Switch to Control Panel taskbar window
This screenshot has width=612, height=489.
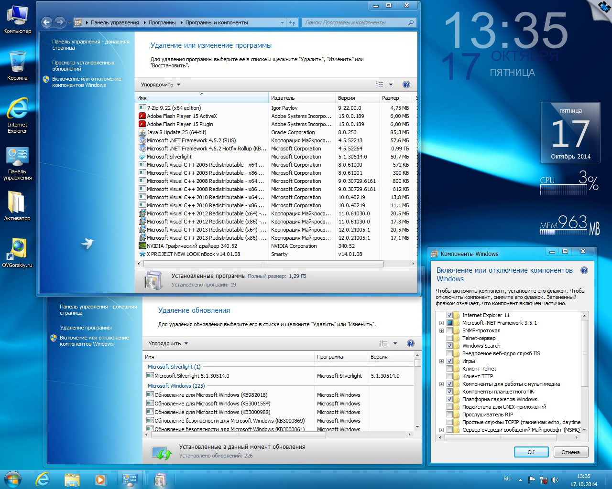pyautogui.click(x=130, y=479)
